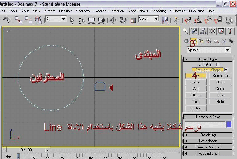Open the View coordinate system dropdown
This screenshot has width=237, height=159.
pos(156,19)
